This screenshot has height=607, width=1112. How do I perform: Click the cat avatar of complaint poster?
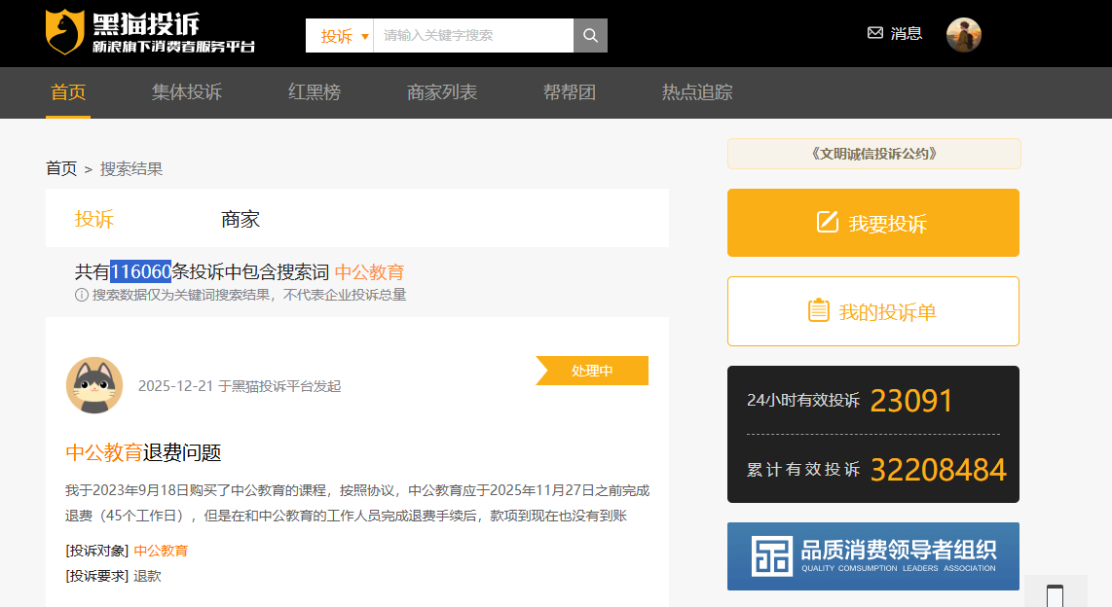click(94, 385)
